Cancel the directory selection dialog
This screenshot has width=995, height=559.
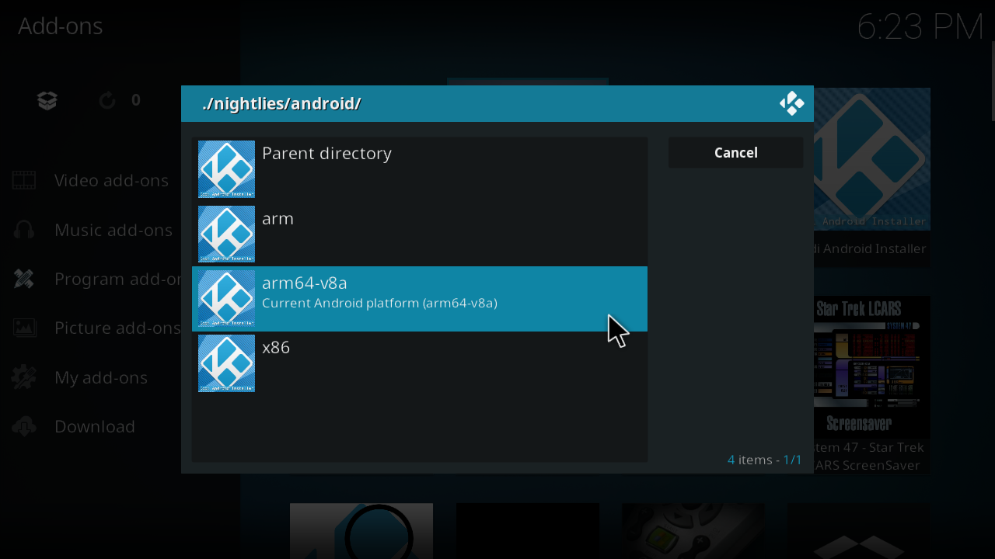point(735,153)
